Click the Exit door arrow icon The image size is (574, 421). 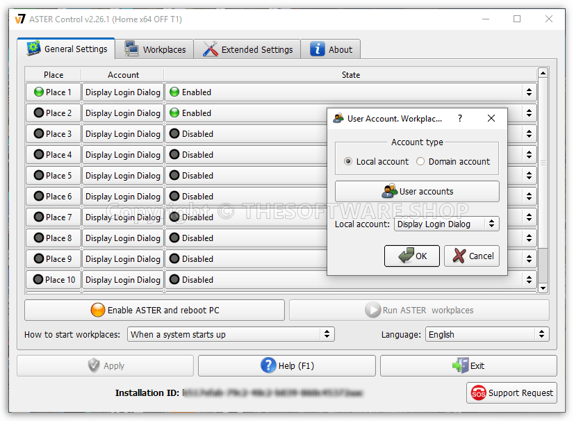pos(460,365)
